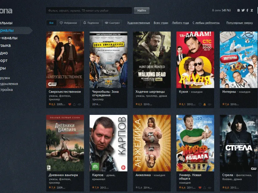Click the heart icon on Кухня card
Viewport: 258px width, 193px height.
tap(200, 104)
